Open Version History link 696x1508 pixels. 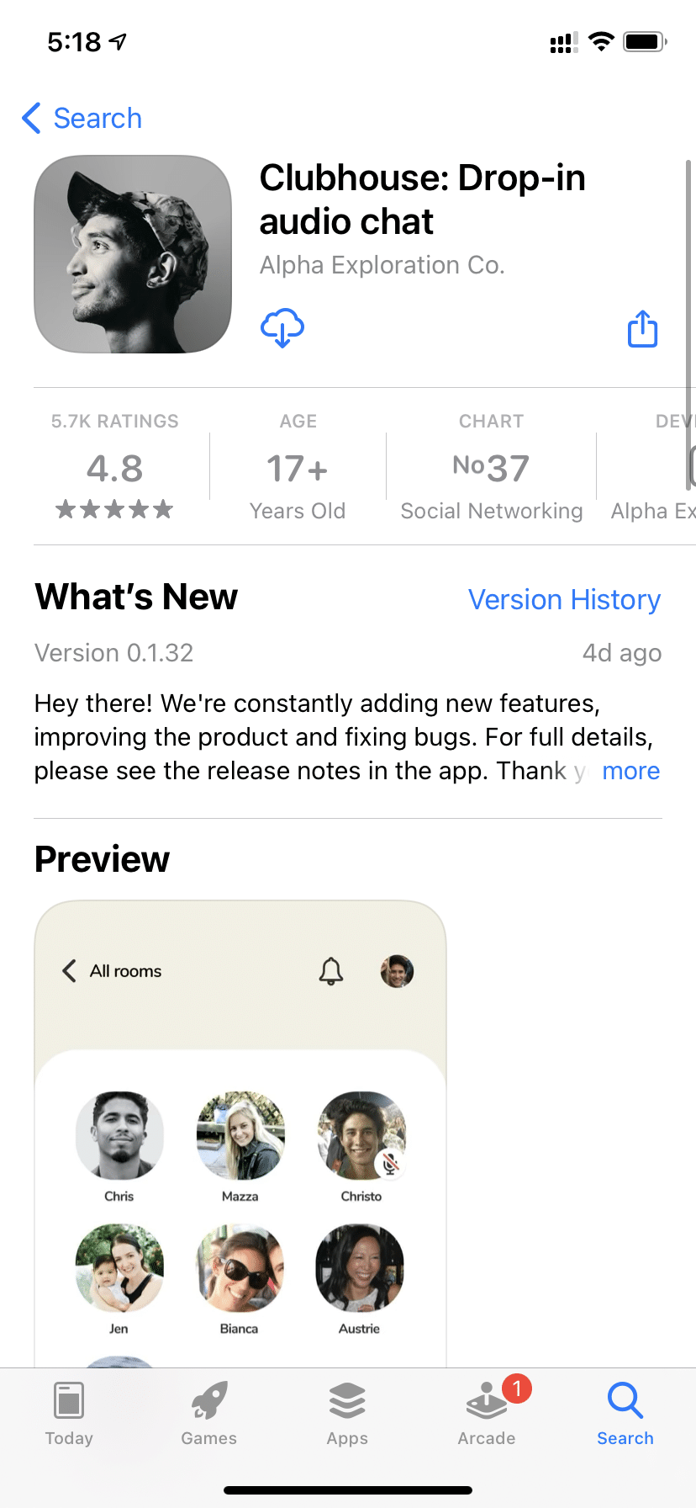pos(564,600)
